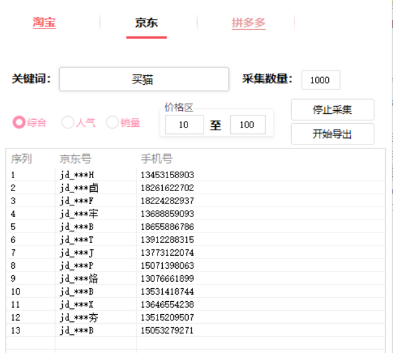
Task: Click account jd_***H in row 1
Action: coord(77,175)
